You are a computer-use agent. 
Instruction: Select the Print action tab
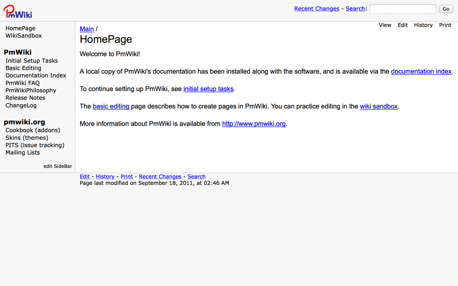(445, 25)
